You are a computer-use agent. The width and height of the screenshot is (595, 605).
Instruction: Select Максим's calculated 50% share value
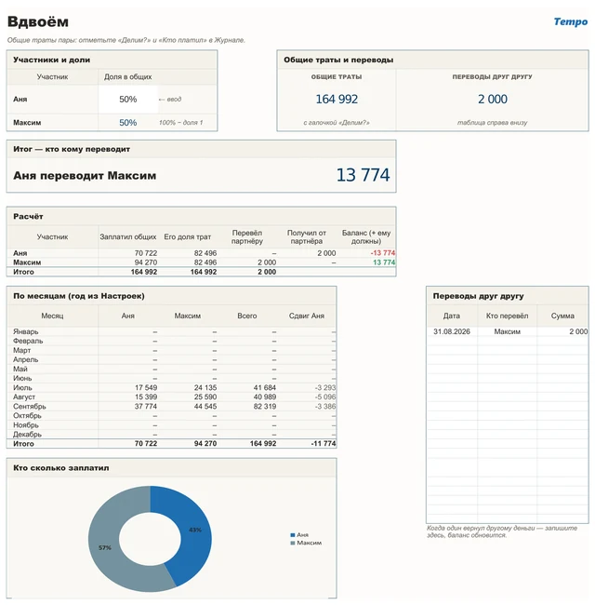tap(128, 123)
